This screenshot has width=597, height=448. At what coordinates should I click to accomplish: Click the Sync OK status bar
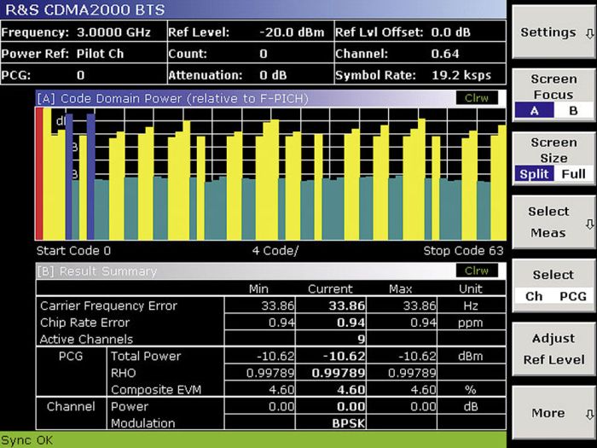pyautogui.click(x=253, y=440)
